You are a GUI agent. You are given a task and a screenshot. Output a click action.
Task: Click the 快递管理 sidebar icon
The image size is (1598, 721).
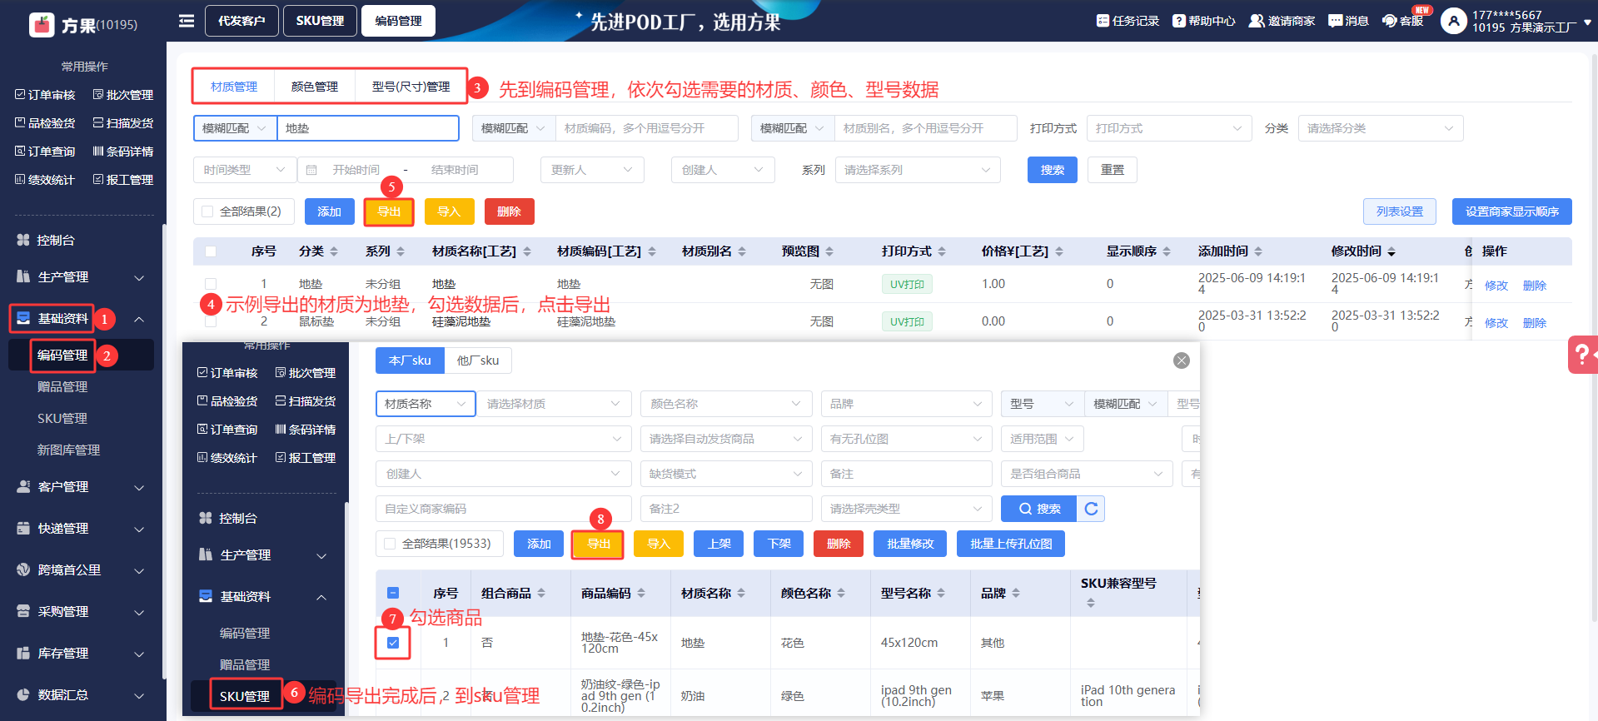(x=23, y=528)
